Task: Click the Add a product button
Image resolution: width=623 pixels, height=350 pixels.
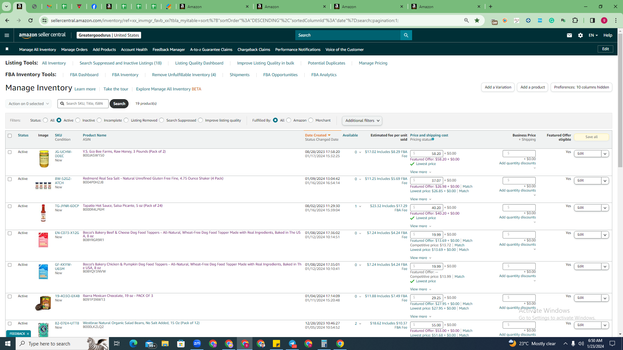Action: (x=532, y=87)
